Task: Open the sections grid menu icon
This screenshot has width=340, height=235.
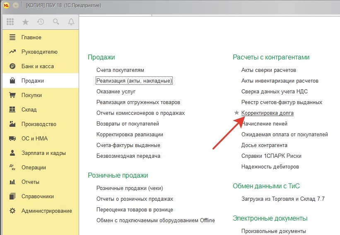Action: pos(11,22)
